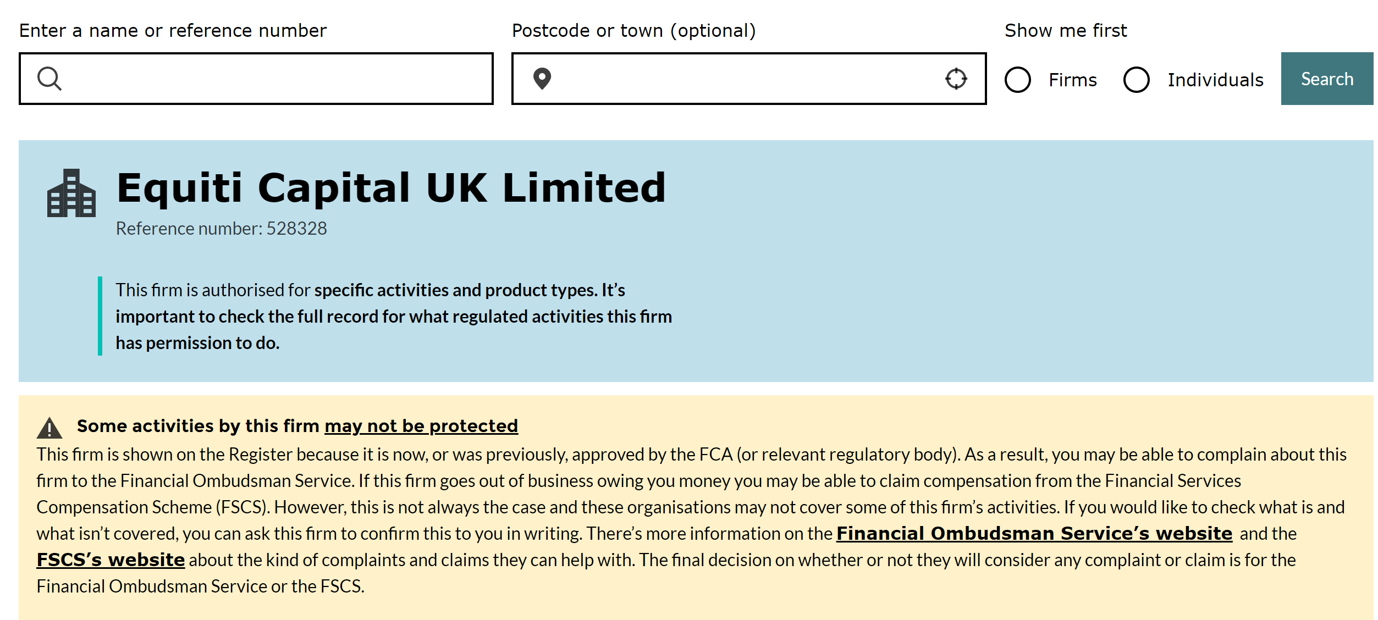This screenshot has width=1378, height=620.
Task: Click the Firms label text
Action: coord(1073,80)
